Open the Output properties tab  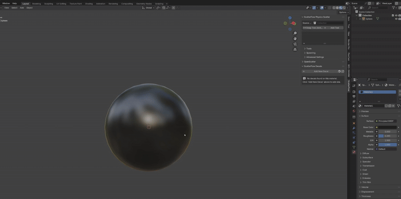[x=354, y=97]
